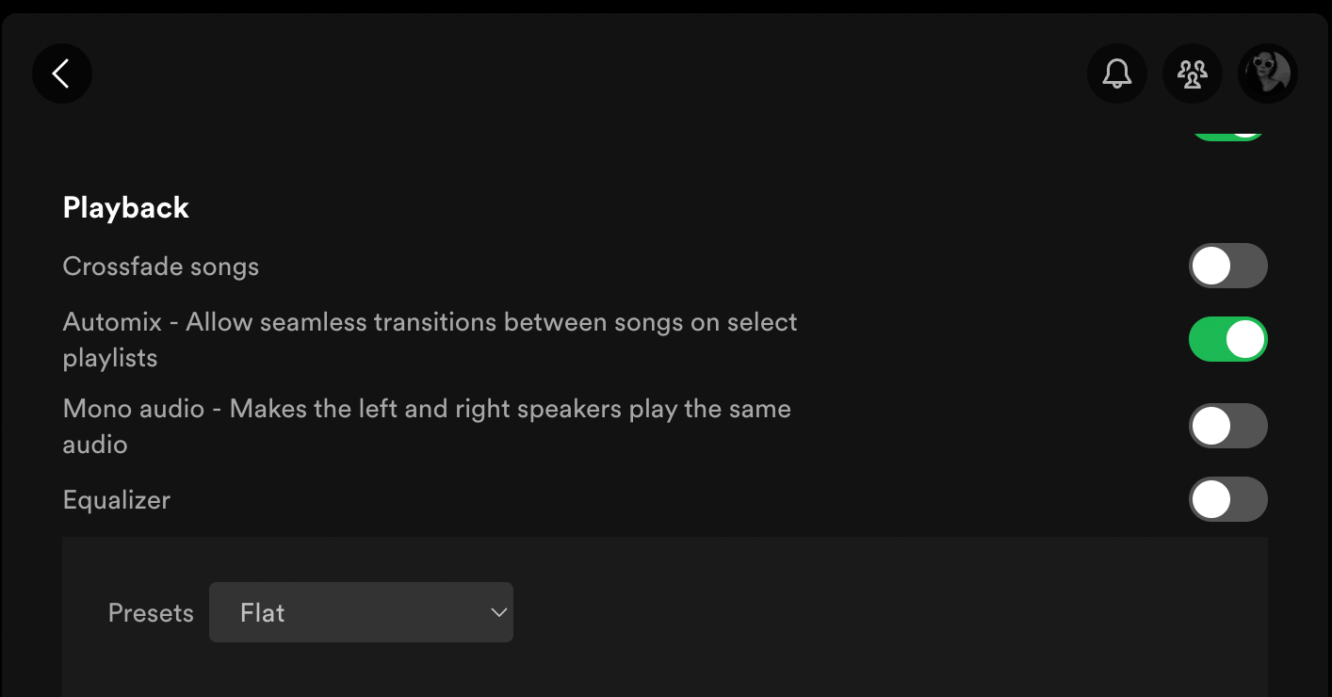The image size is (1332, 697).
Task: Click the empty equalizer panel area below Presets
Action: 665,671
